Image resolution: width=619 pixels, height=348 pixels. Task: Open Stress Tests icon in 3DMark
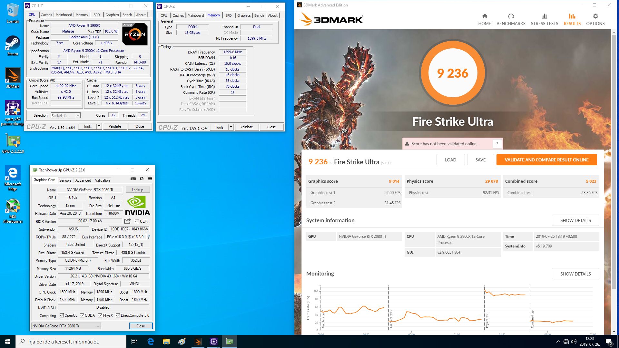pyautogui.click(x=544, y=16)
